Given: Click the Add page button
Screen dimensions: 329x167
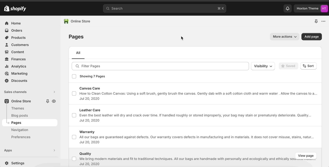Looking at the screenshot, I should click(311, 37).
